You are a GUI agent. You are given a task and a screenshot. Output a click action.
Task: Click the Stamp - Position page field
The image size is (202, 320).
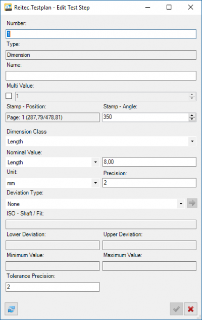click(x=53, y=117)
